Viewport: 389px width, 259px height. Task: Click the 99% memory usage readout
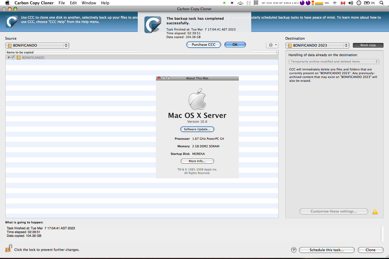pos(327,3)
